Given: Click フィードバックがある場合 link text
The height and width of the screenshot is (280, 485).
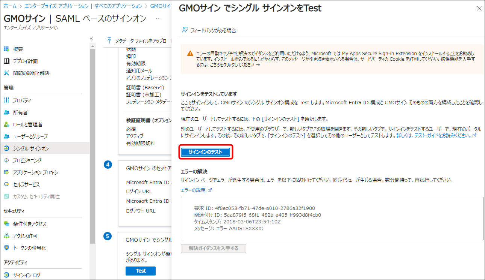Looking at the screenshot, I should [x=214, y=31].
